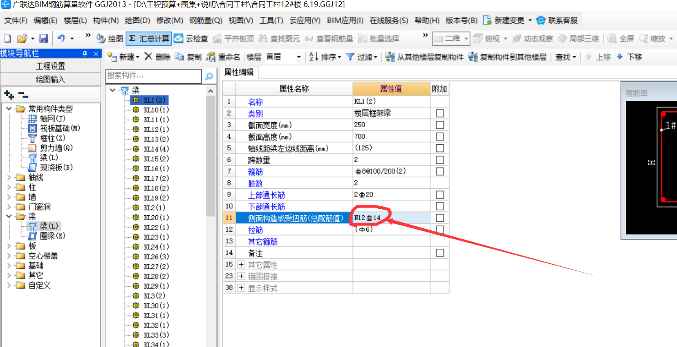The width and height of the screenshot is (677, 347).
Task: Expand 锚固搭接 row in property table
Action: point(241,276)
